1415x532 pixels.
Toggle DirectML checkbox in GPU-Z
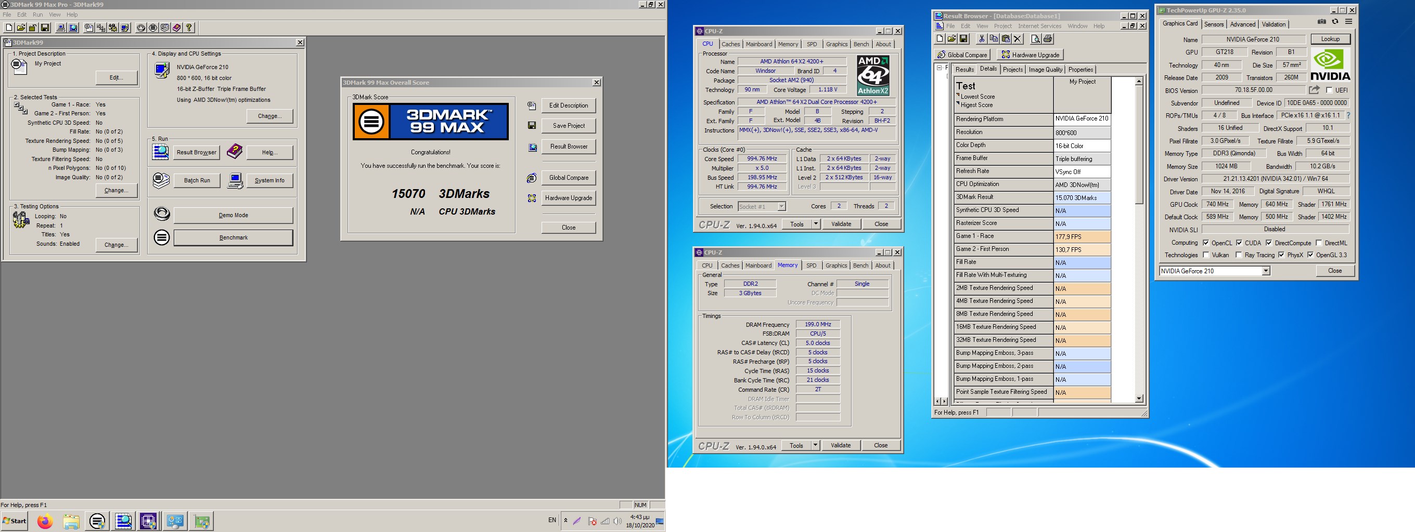click(x=1318, y=243)
